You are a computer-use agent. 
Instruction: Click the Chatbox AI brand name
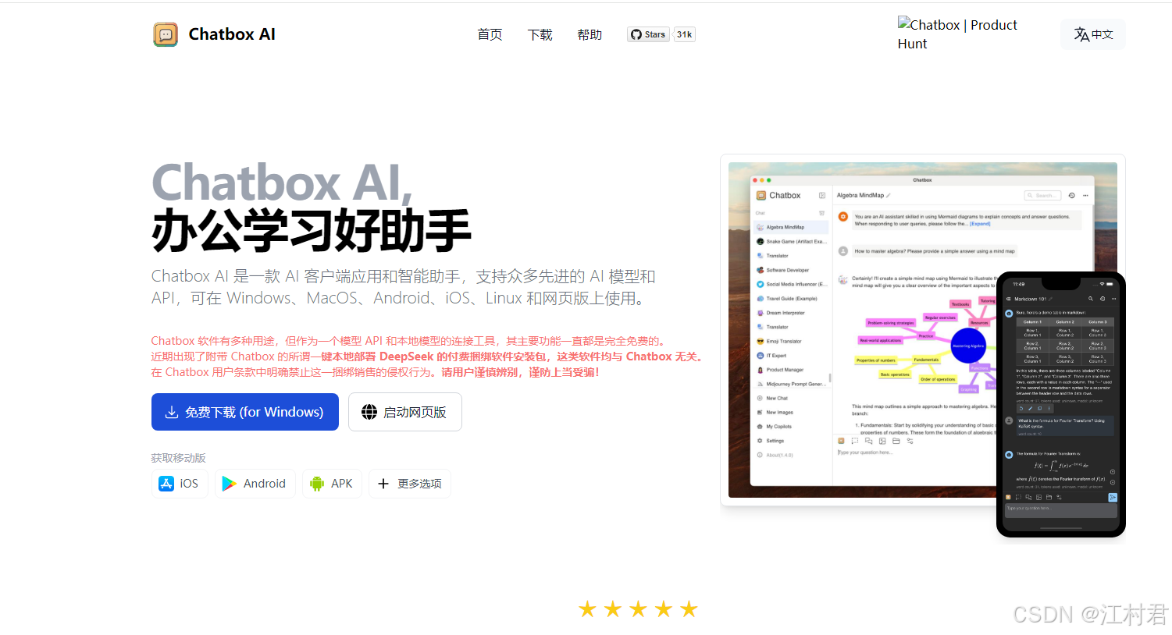click(232, 34)
